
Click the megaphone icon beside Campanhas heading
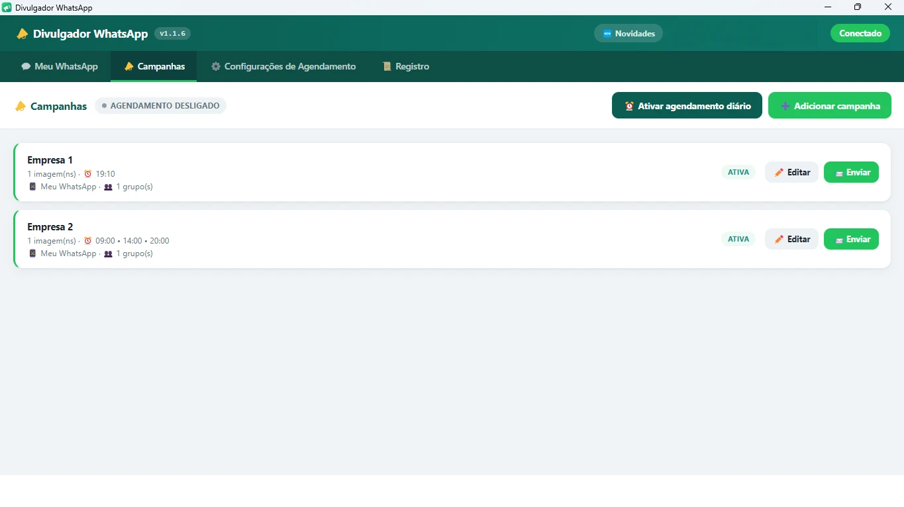tap(21, 106)
